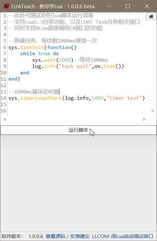Place cursor in sys.taskInit(function() line

pyautogui.click(x=42, y=47)
